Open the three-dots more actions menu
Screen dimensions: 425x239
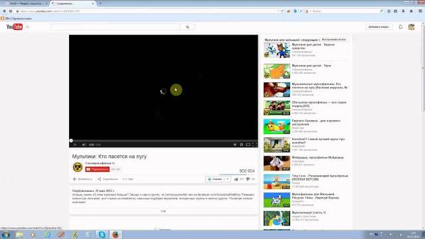pos(127,179)
